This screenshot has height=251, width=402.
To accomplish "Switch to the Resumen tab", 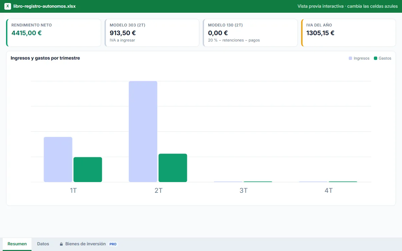I will tap(17, 244).
